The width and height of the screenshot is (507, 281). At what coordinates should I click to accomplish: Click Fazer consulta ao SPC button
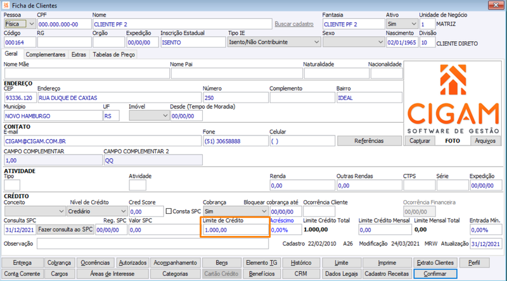(65, 230)
